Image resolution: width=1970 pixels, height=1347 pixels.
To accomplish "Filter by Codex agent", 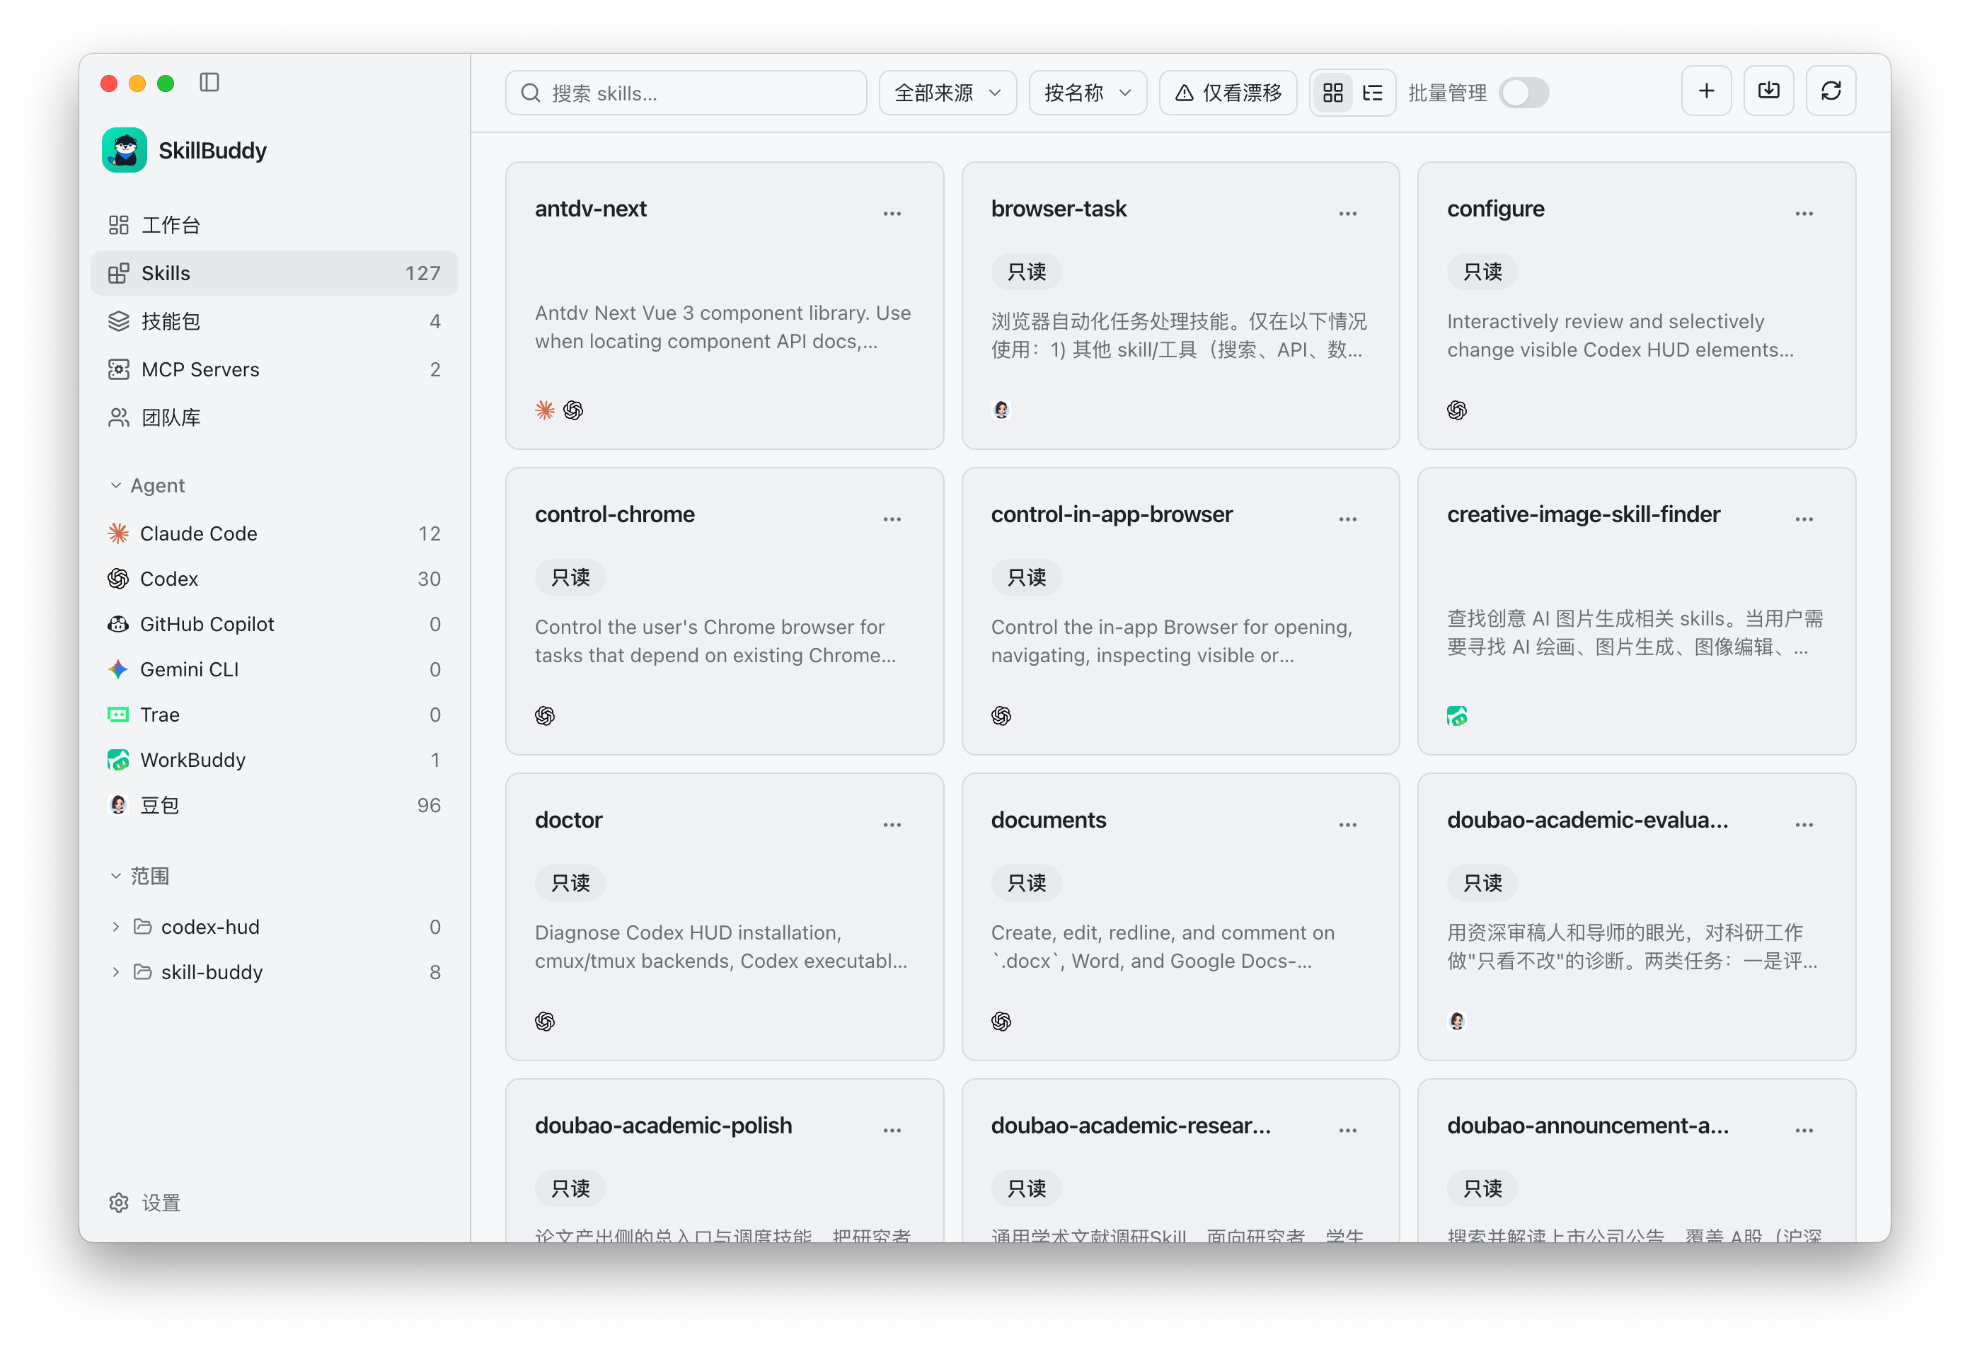I will pos(275,579).
